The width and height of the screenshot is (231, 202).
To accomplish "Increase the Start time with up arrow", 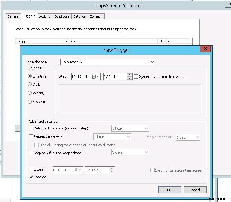I will (129, 75).
